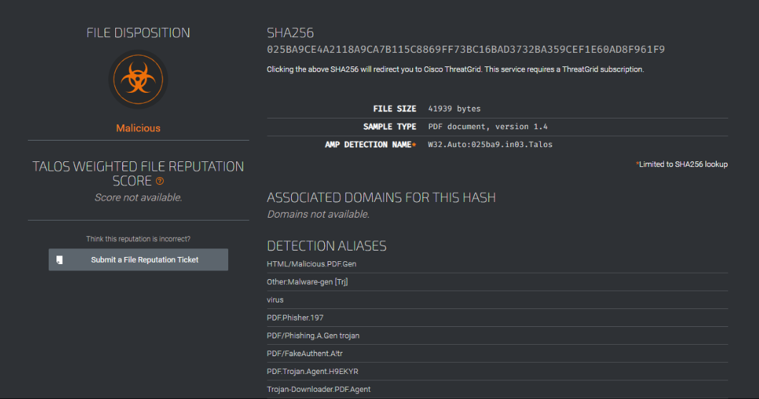Click the Associated Domains for this Hash heading
Image resolution: width=759 pixels, height=399 pixels.
coord(381,198)
